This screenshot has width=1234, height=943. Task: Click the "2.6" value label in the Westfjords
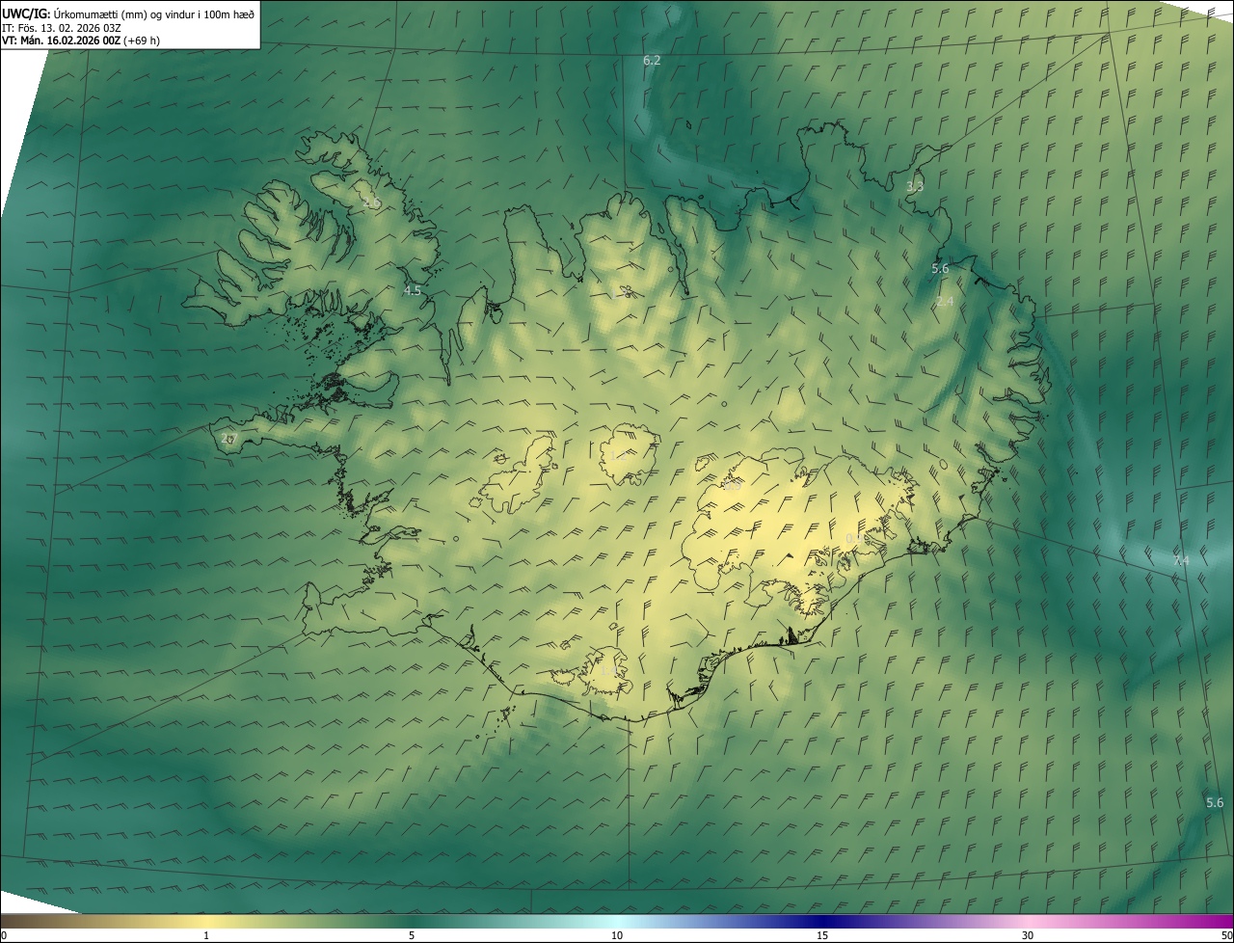tap(372, 203)
